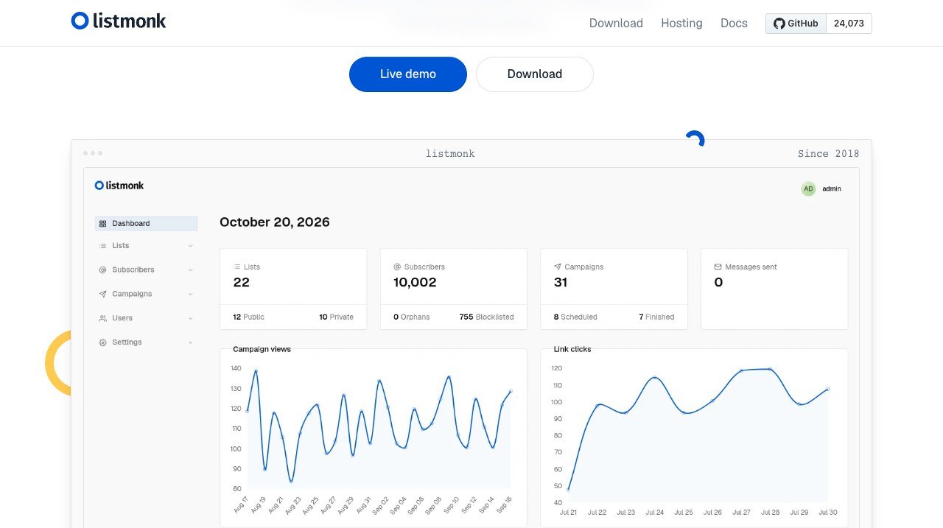This screenshot has height=528, width=943.
Task: Click the listmonk logo inside the dashboard
Action: tap(119, 186)
